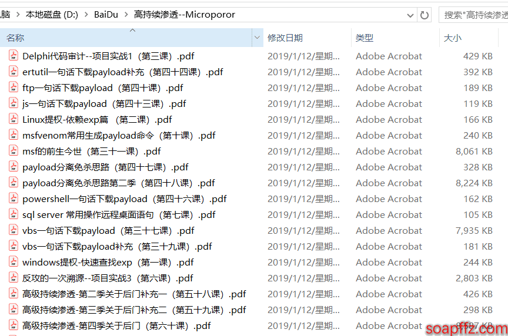Open address bar history dropdown
Viewport: 508px width, 336px height.
point(410,15)
